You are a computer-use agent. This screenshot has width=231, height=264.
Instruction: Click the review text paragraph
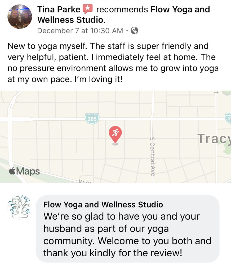click(113, 62)
